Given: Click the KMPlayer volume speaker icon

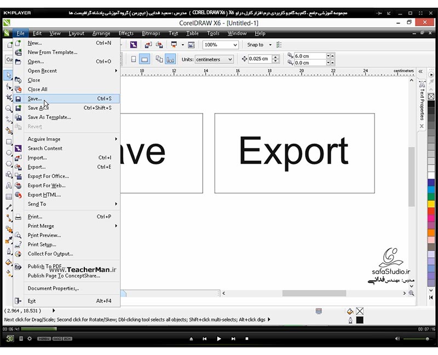Looking at the screenshot, I should [397, 339].
